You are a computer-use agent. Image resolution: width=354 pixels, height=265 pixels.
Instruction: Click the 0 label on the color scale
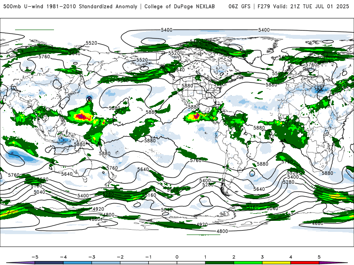pyautogui.click(x=177, y=257)
